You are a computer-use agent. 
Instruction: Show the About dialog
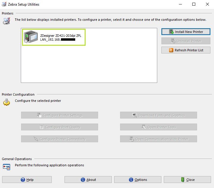pyautogui.click(x=88, y=180)
